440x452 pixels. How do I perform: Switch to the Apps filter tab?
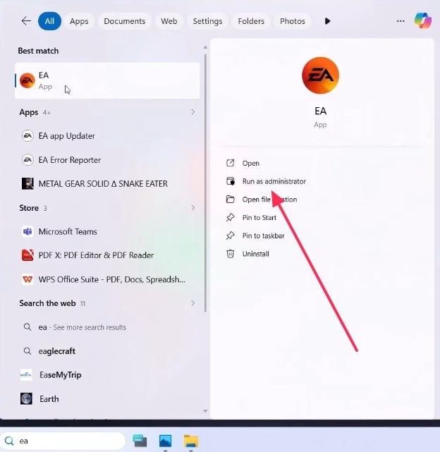tap(79, 21)
